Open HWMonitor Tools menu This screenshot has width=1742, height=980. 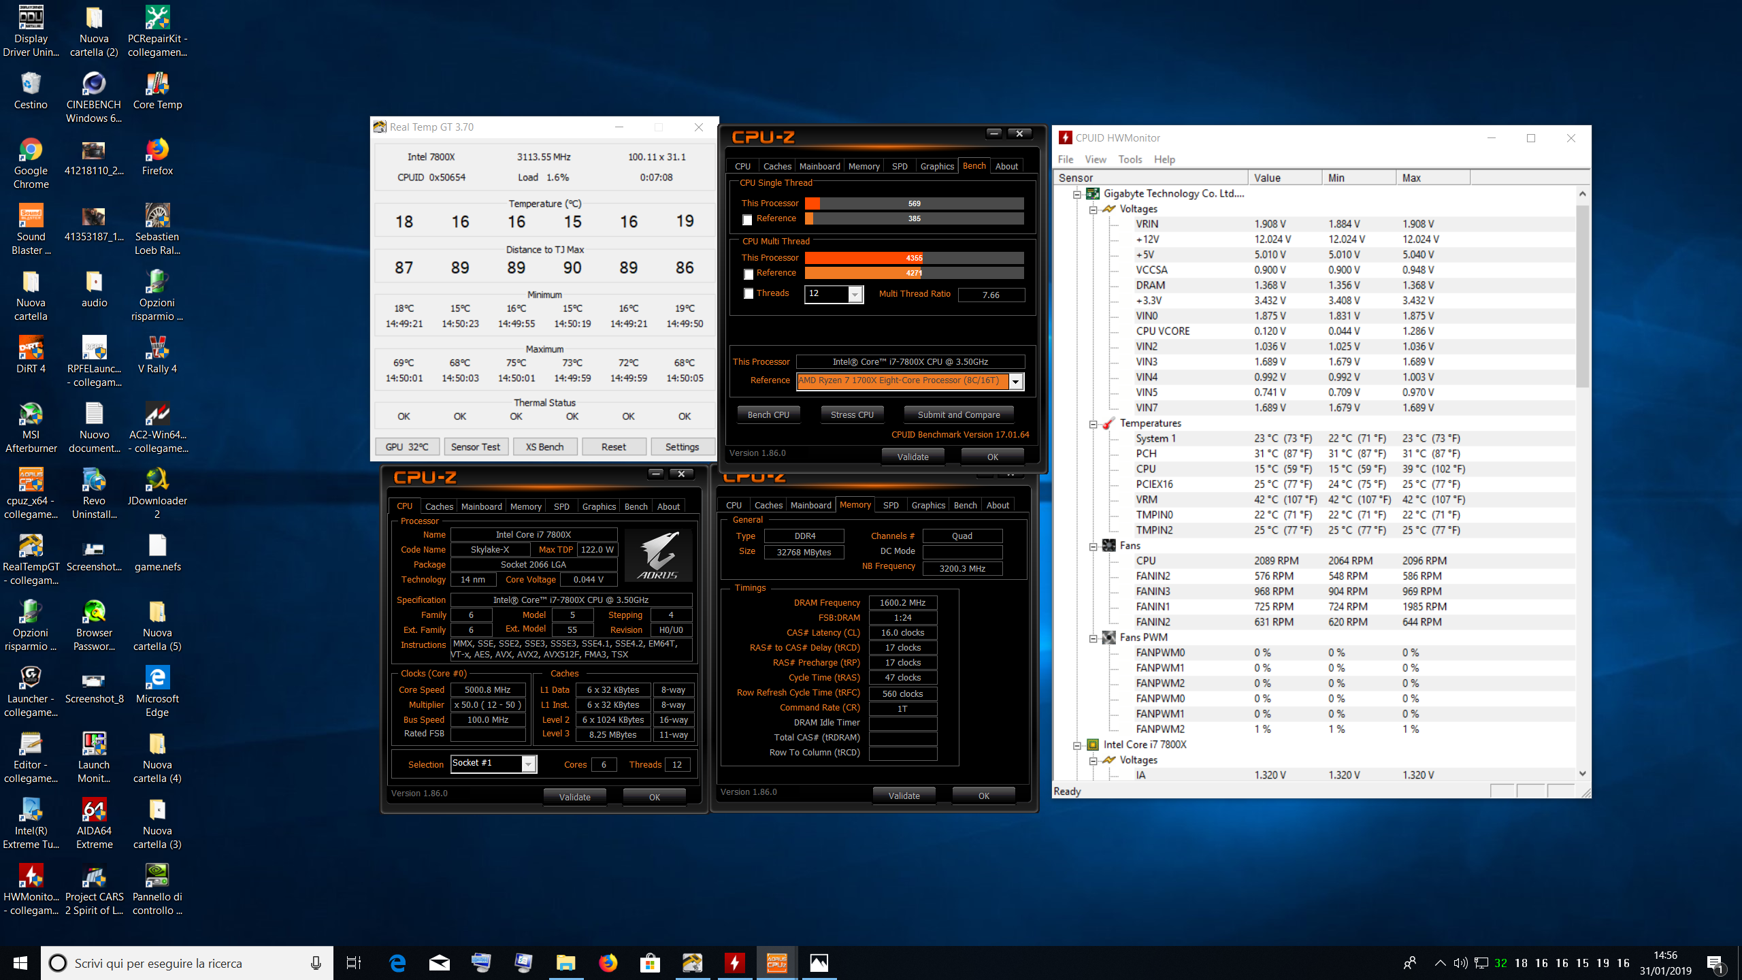[1130, 159]
